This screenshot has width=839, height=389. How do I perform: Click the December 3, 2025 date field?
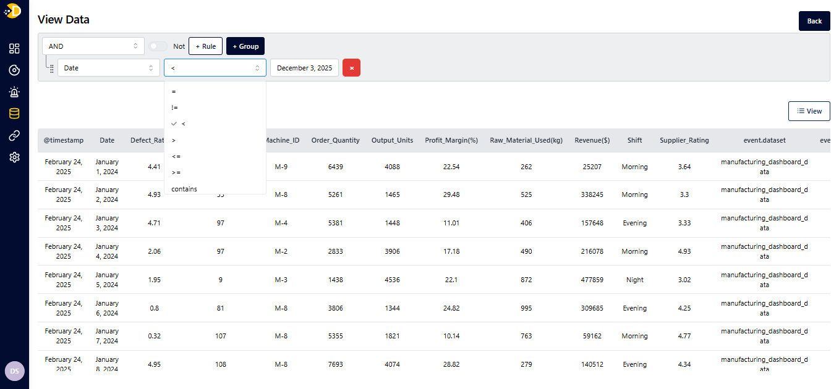click(x=304, y=68)
